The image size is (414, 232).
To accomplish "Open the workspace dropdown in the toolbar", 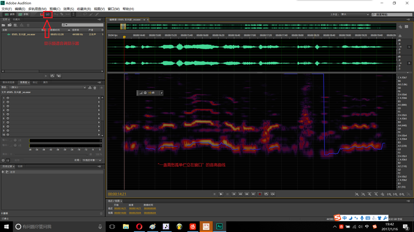I will tap(355, 14).
